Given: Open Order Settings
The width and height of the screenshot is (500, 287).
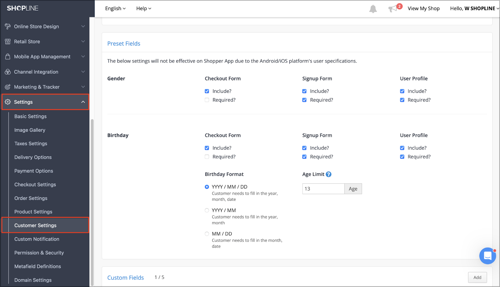Looking at the screenshot, I should (x=31, y=198).
